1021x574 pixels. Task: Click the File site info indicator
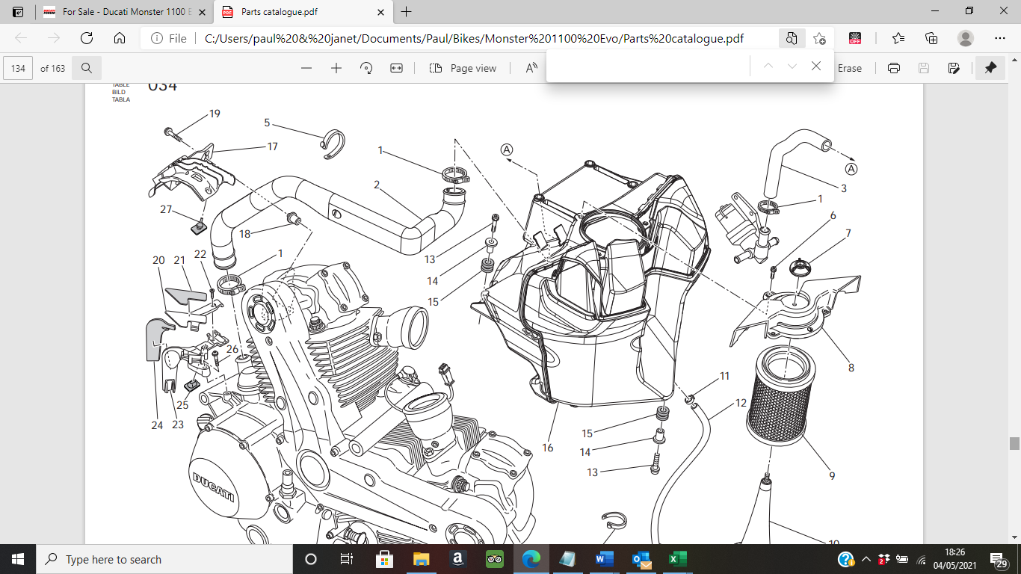pos(169,38)
